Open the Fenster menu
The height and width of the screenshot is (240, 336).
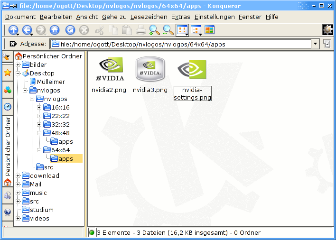(250, 17)
